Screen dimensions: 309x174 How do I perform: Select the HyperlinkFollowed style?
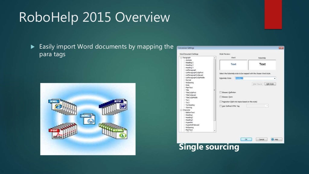coord(192,125)
